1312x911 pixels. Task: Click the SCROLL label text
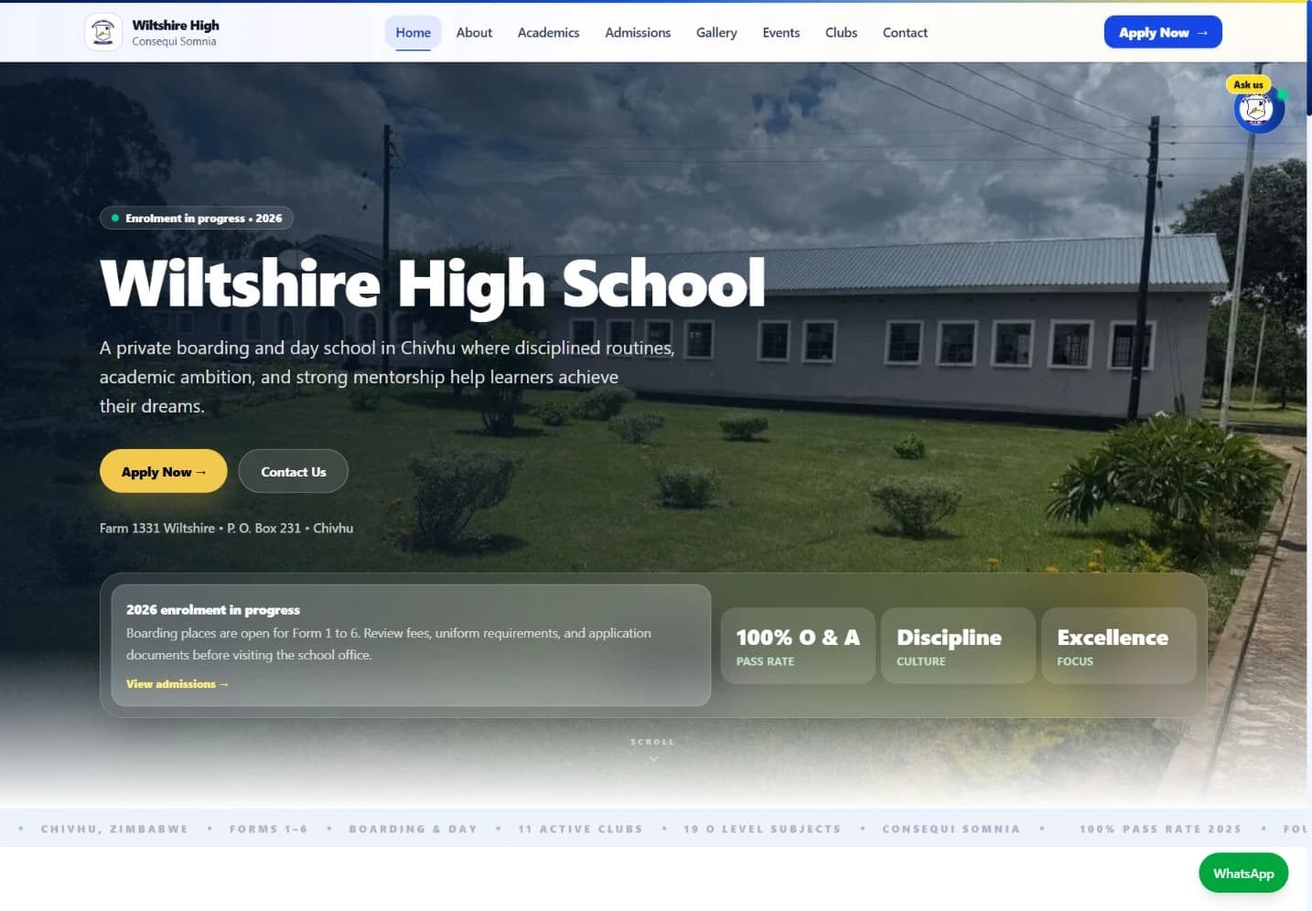(652, 742)
